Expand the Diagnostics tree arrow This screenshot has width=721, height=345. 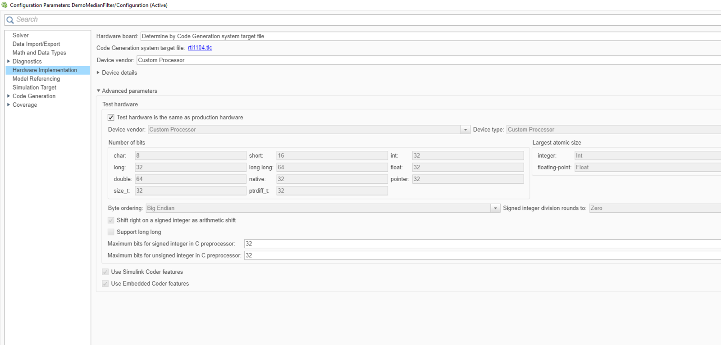9,61
